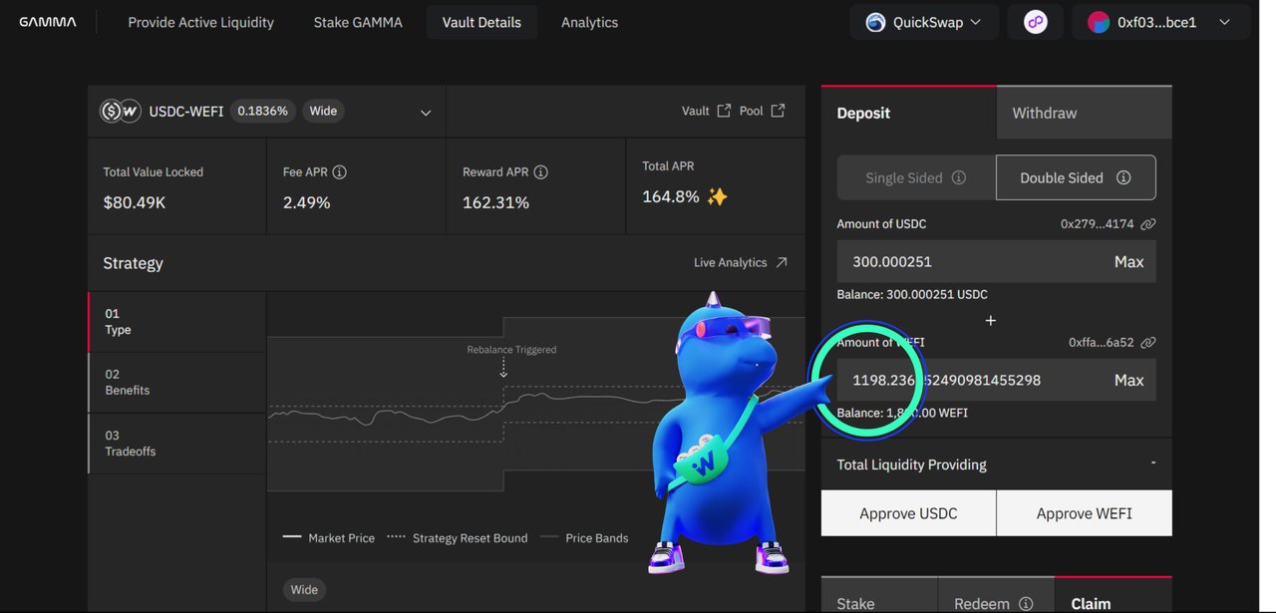
Task: Click Rebalance Triggered chart marker
Action: point(511,351)
